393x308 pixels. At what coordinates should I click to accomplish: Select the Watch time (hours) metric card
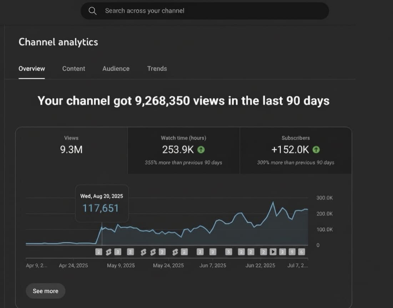click(183, 150)
